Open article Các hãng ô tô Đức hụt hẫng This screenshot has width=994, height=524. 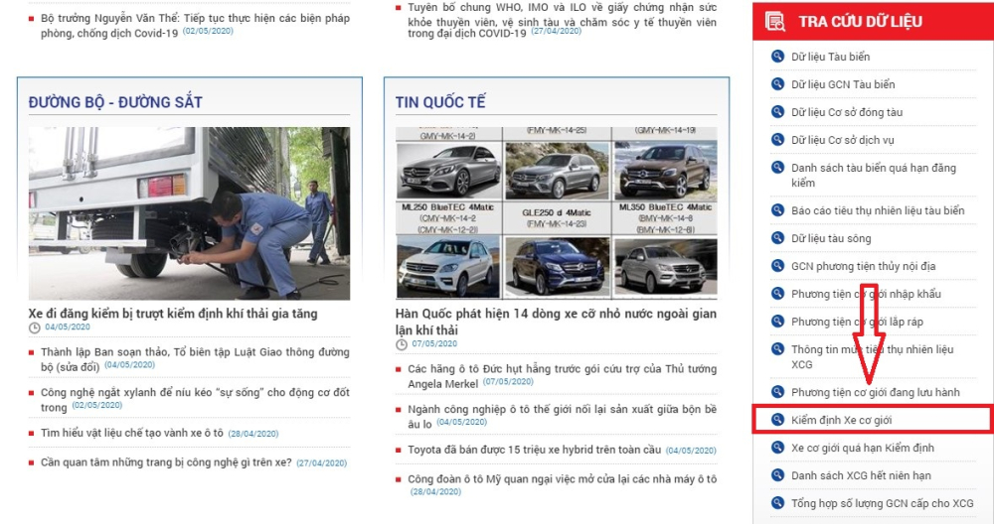point(562,376)
